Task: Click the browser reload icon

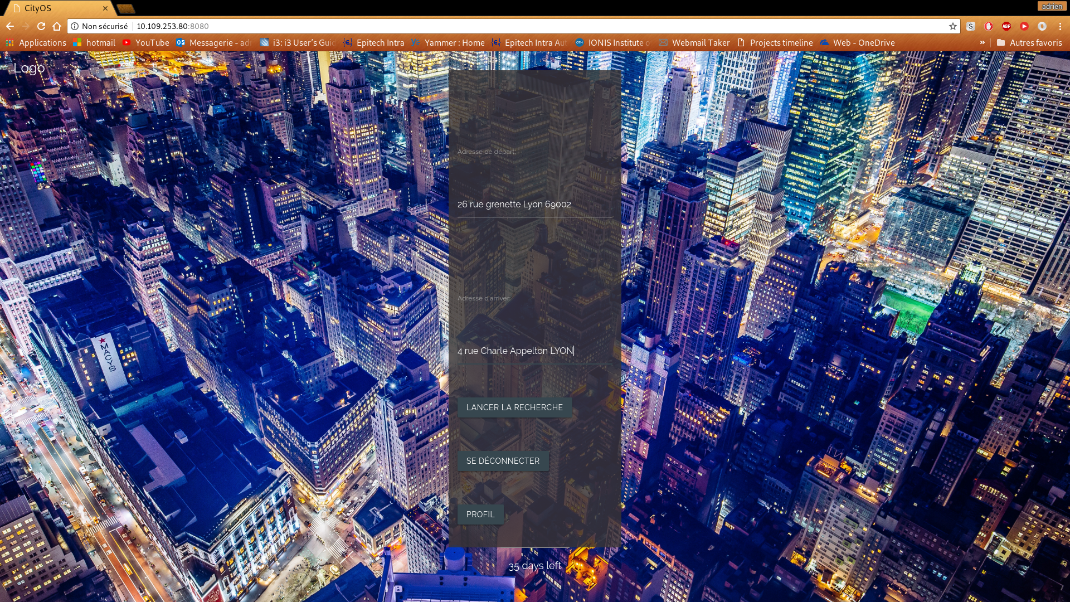Action: 41,26
